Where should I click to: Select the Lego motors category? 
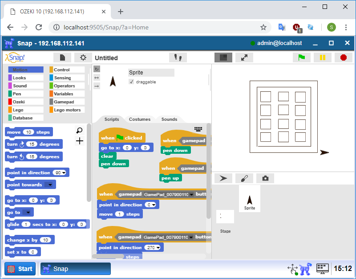click(67, 110)
